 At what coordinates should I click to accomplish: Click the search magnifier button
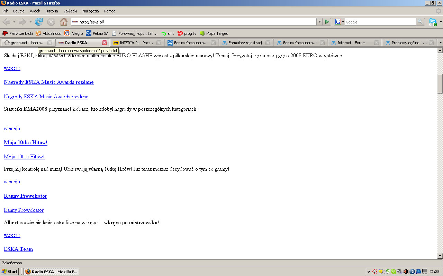tap(421, 22)
